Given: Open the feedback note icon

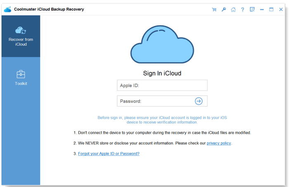Looking at the screenshot, I should 252,9.
